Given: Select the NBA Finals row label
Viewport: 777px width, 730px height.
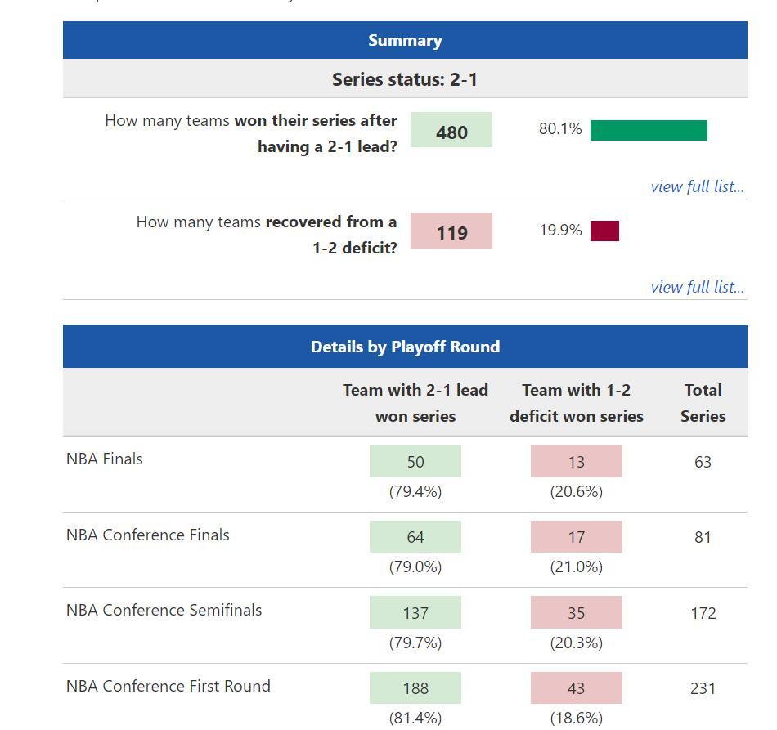Looking at the screenshot, I should 105,459.
